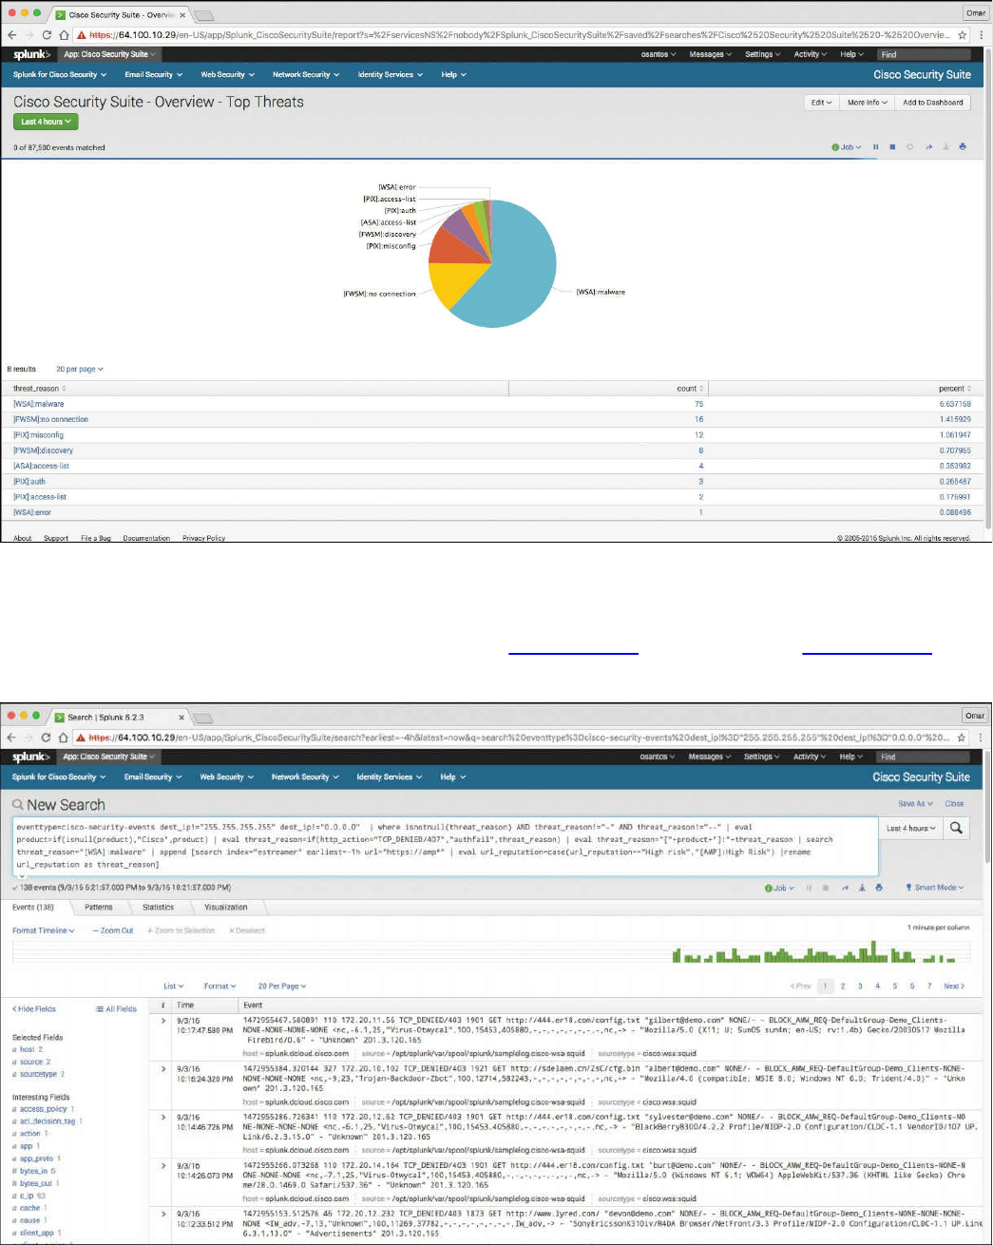Expand the 10:12:33.512 PM event row
This screenshot has height=1245, width=993.
pos(163,1214)
